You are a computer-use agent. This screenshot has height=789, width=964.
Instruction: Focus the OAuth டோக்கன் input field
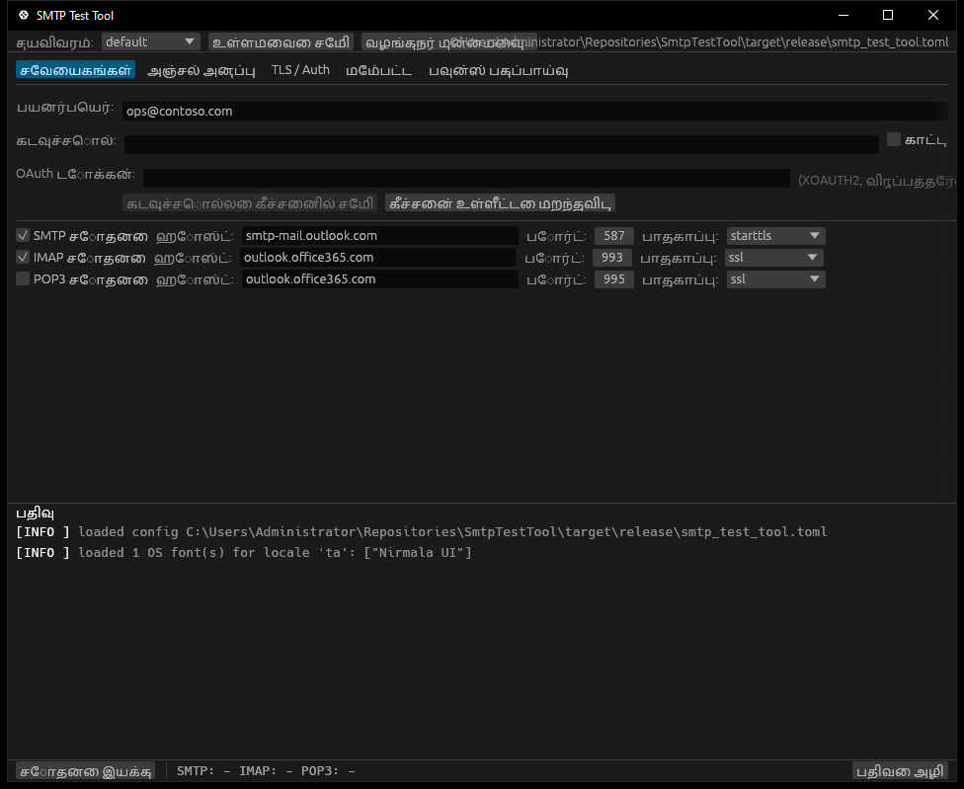[466, 178]
